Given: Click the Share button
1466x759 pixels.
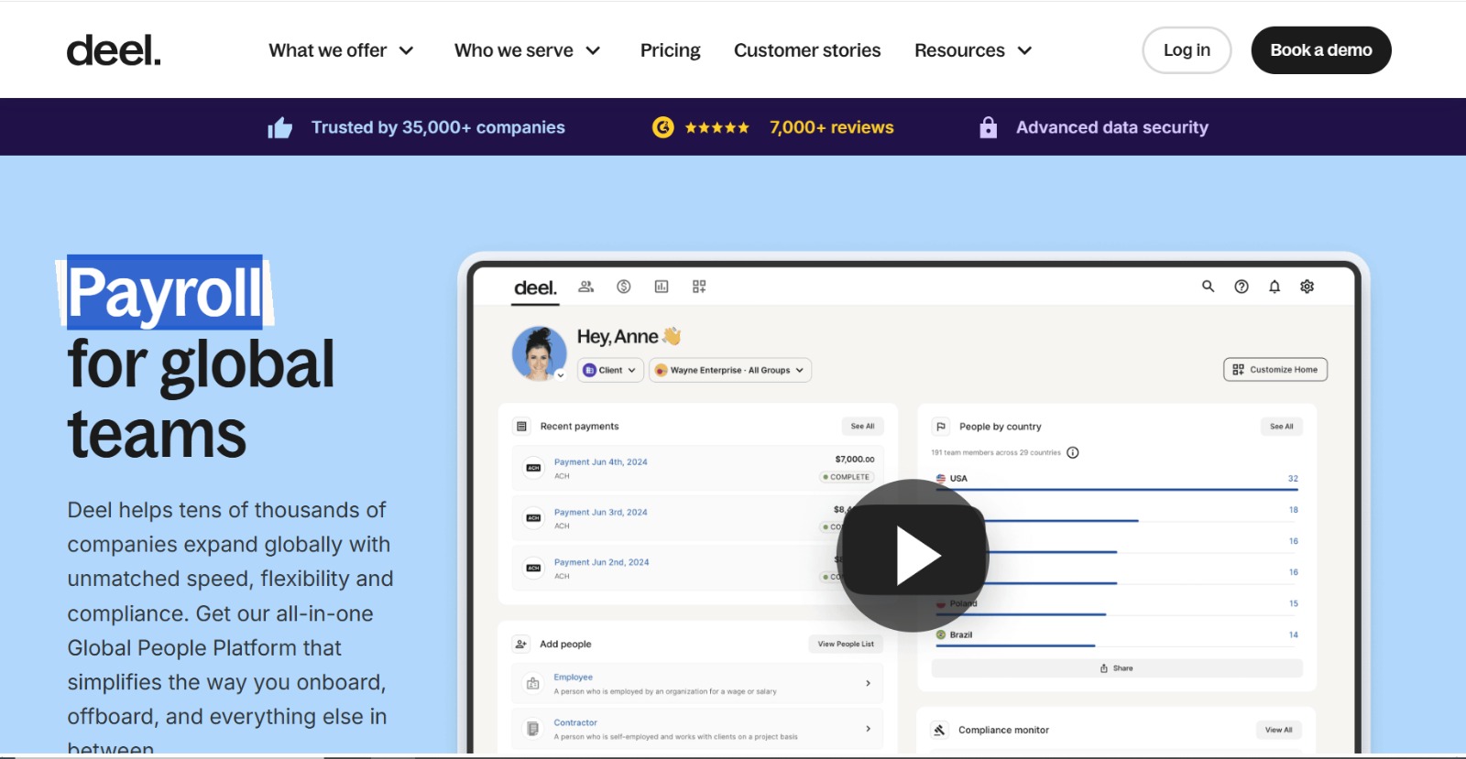Looking at the screenshot, I should click(1117, 668).
